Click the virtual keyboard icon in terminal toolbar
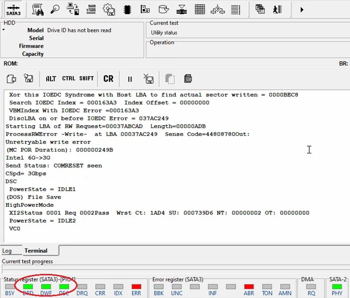The height and width of the screenshot is (298, 350). click(188, 79)
